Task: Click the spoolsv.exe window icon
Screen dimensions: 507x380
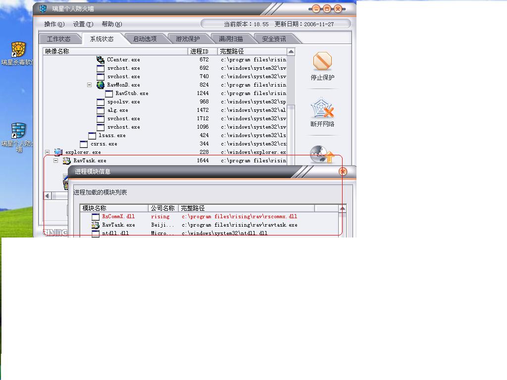Action: pyautogui.click(x=101, y=102)
